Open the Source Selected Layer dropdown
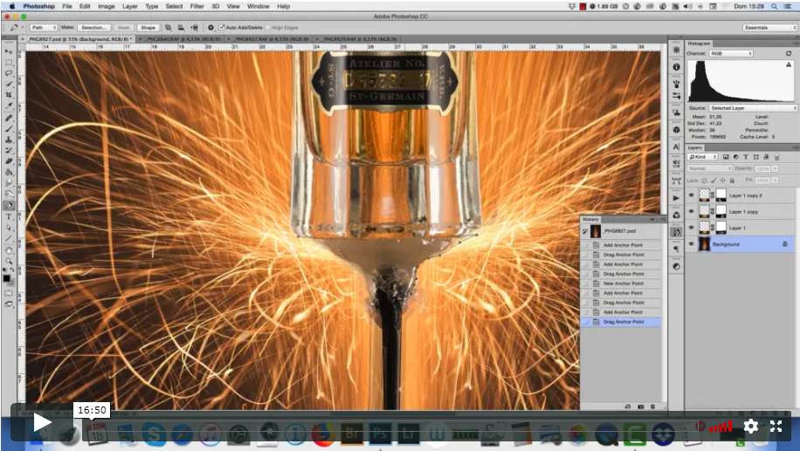This screenshot has width=800, height=451. (x=753, y=108)
